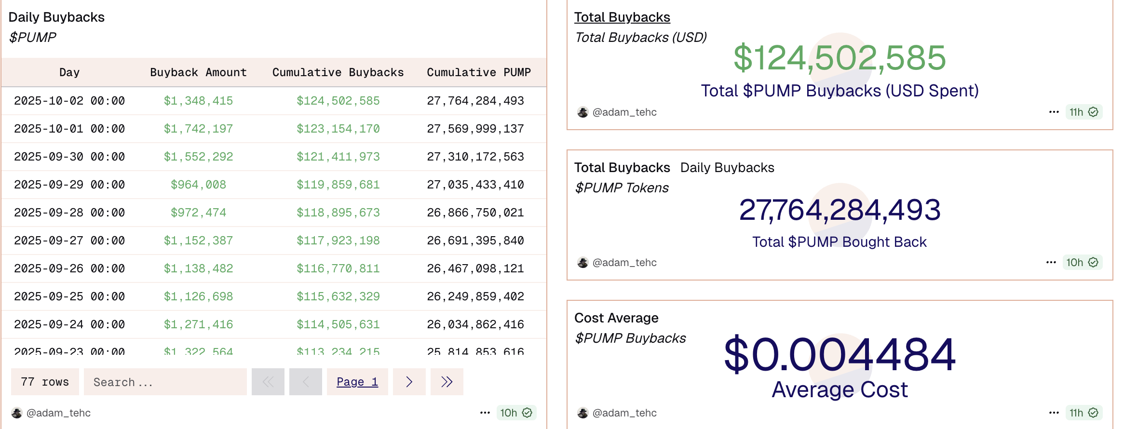
Task: Click the verified checkmark badge beside 10h on the table
Action: click(527, 413)
